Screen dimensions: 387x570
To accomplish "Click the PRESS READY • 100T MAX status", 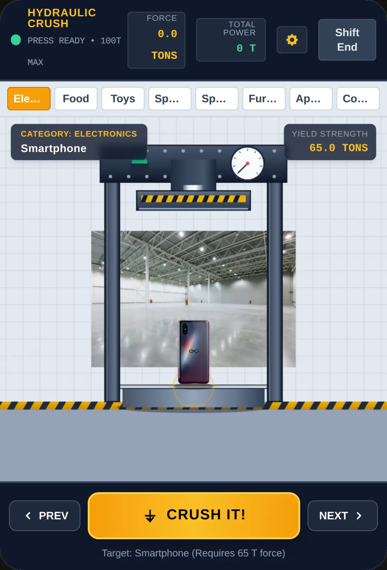I will pos(74,51).
